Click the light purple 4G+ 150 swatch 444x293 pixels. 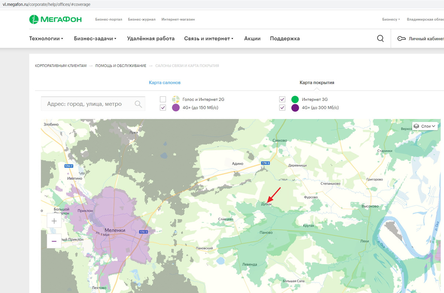[x=176, y=108]
